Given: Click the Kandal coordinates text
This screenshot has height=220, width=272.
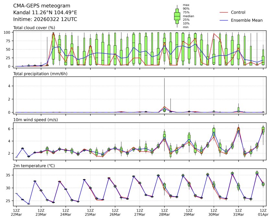Looking at the screenshot, I should (45, 13).
